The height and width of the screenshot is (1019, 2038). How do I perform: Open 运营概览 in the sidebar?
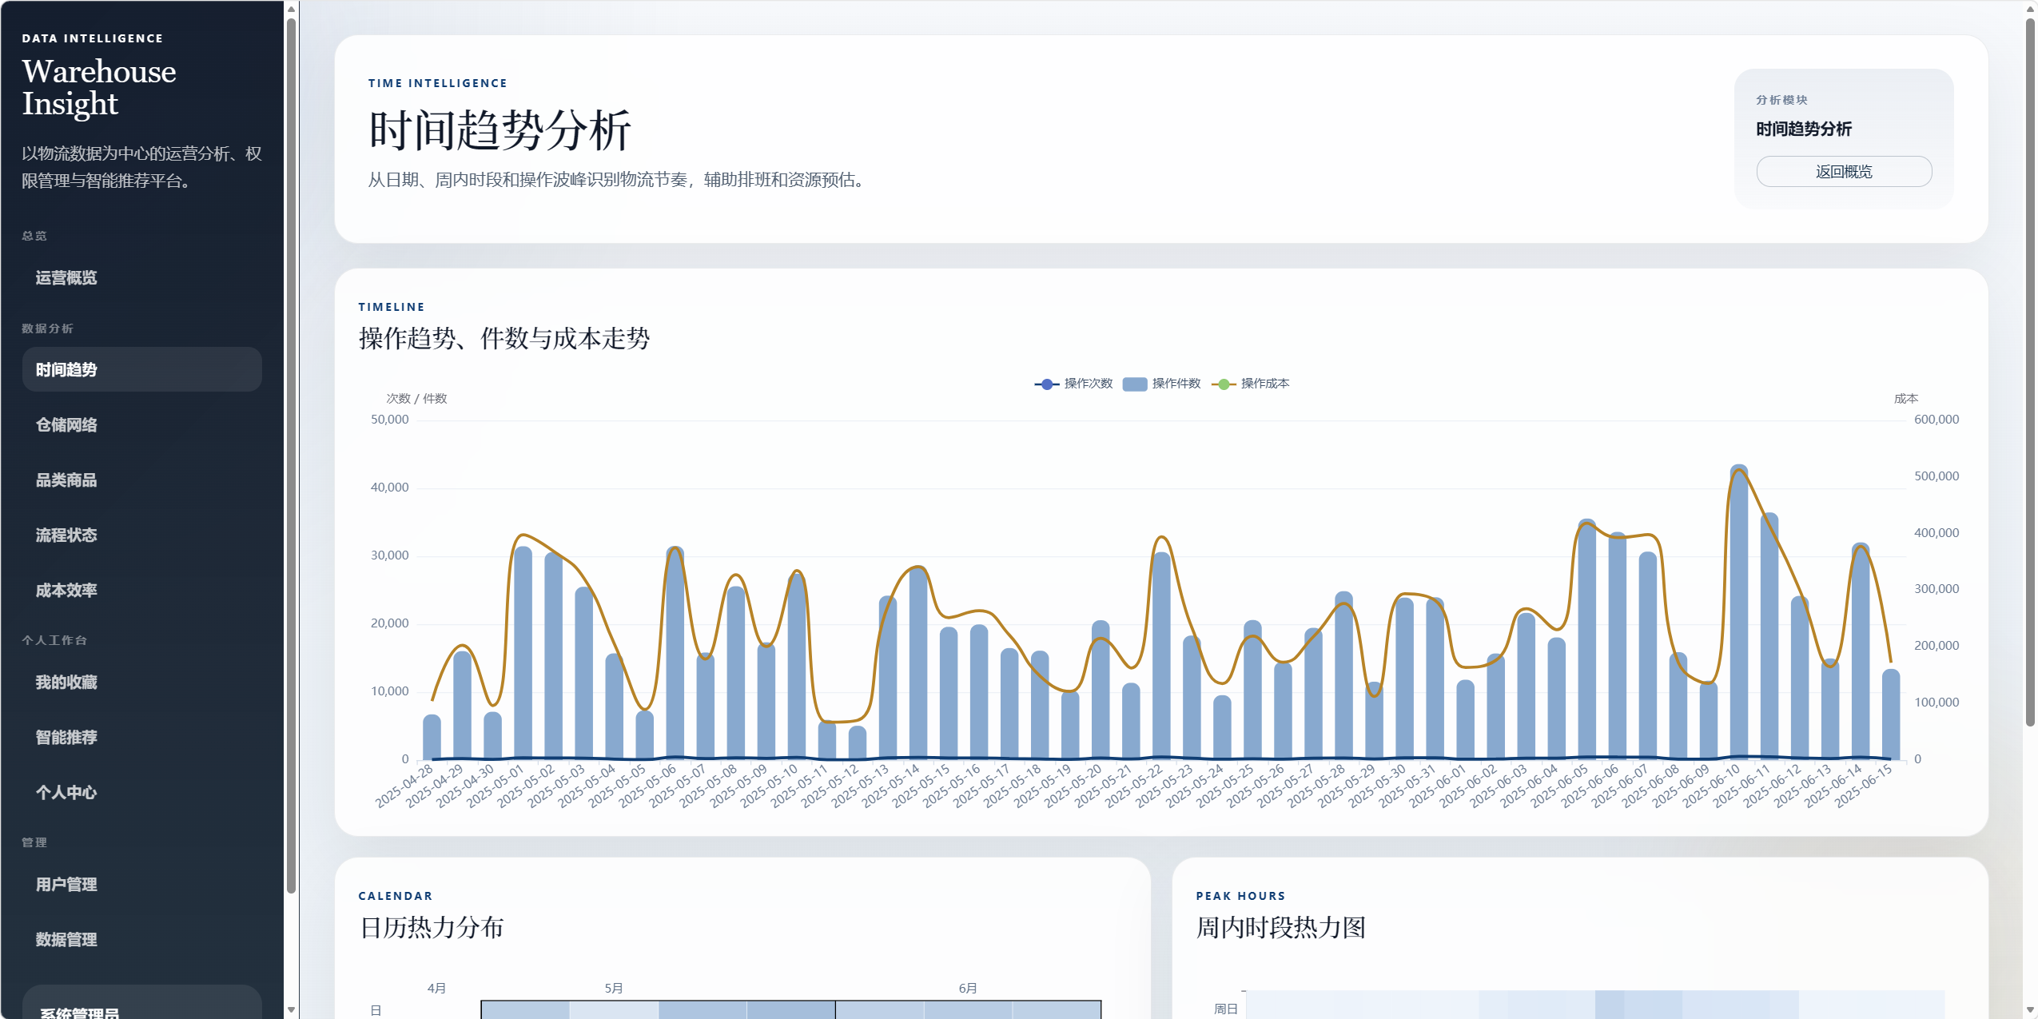click(x=66, y=278)
